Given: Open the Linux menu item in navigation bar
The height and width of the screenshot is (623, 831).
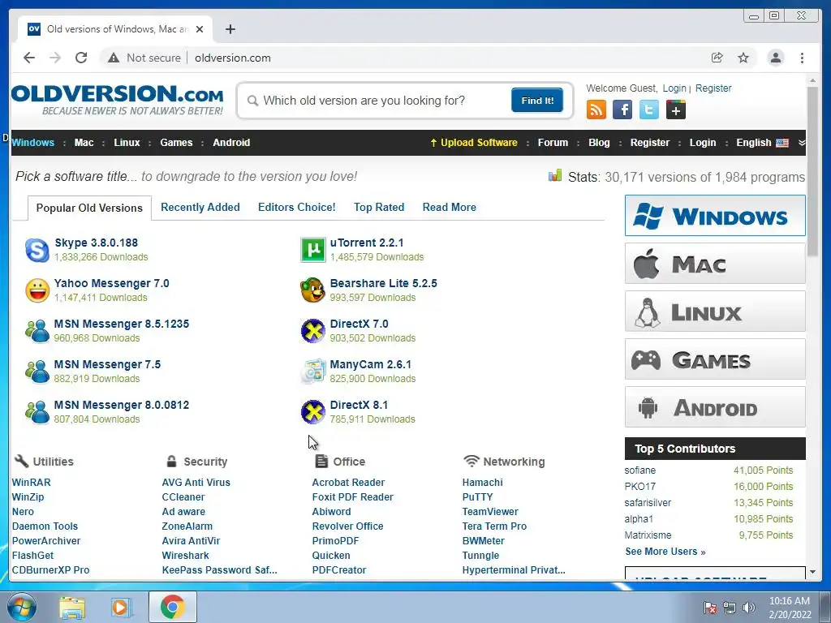Looking at the screenshot, I should pyautogui.click(x=127, y=143).
